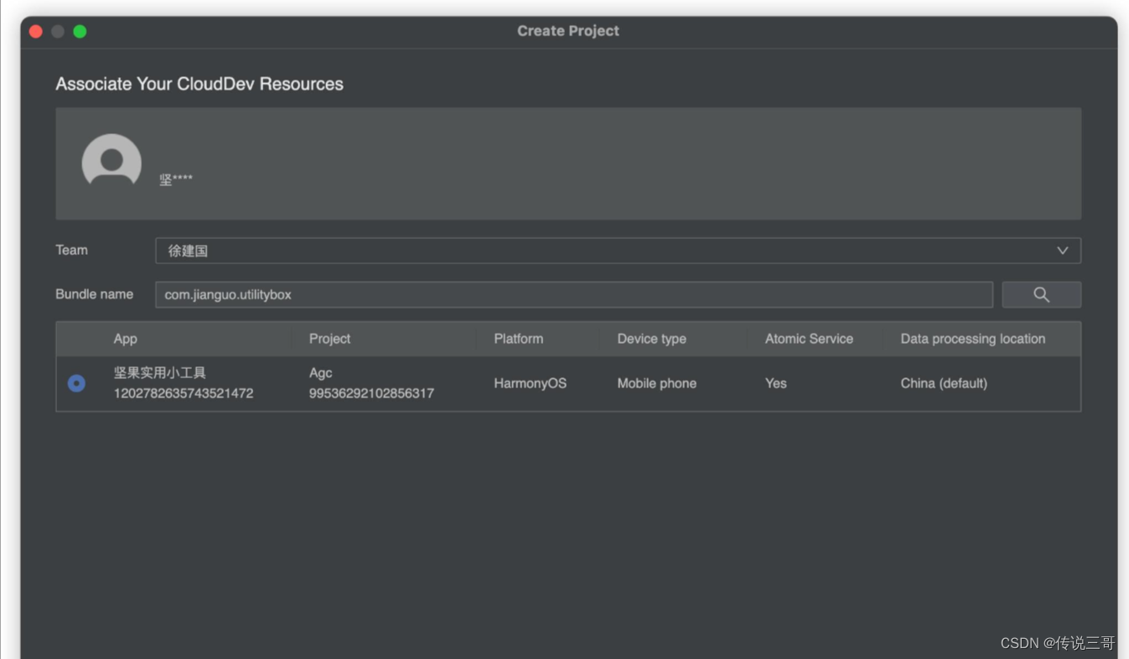Focus the Bundle name input field
The image size is (1129, 659).
point(574,294)
